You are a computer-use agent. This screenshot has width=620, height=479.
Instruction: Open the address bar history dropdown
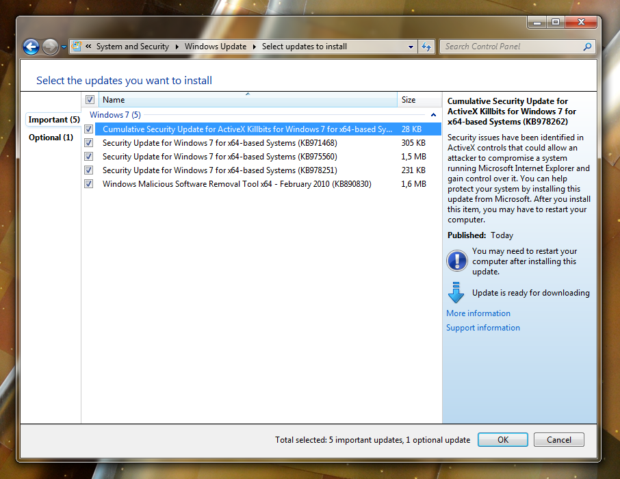[411, 47]
